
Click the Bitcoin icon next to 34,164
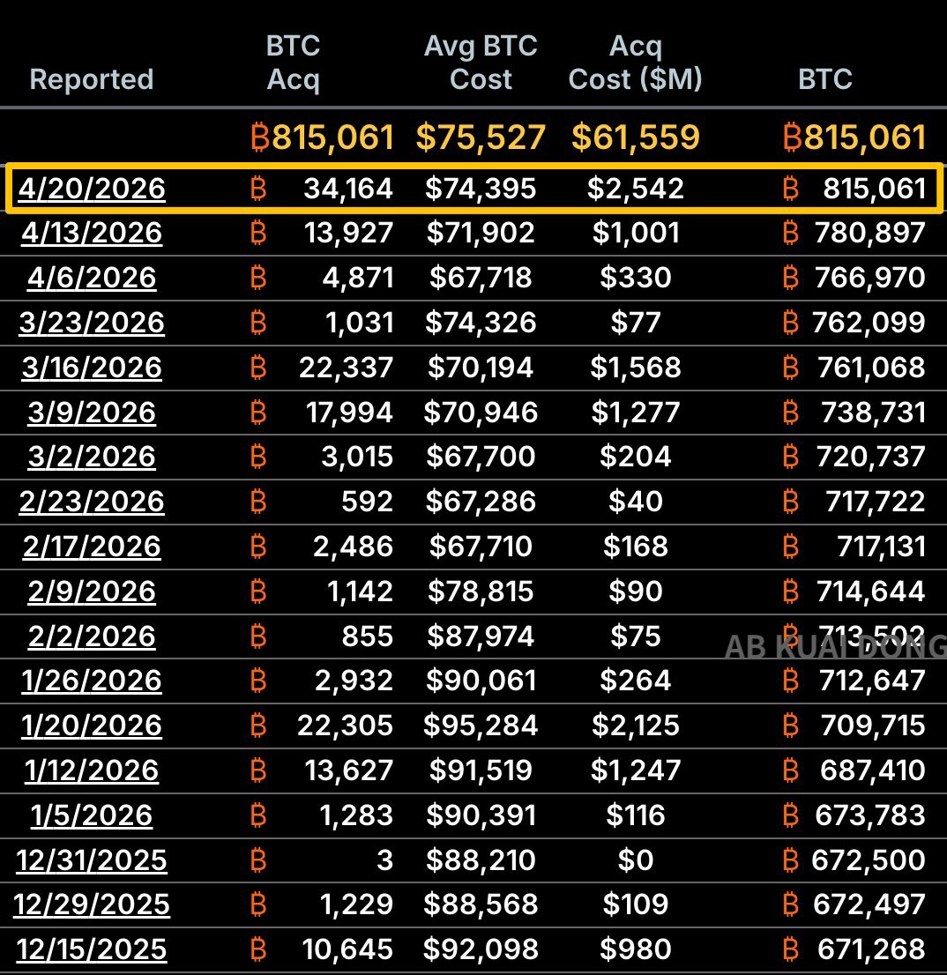258,188
